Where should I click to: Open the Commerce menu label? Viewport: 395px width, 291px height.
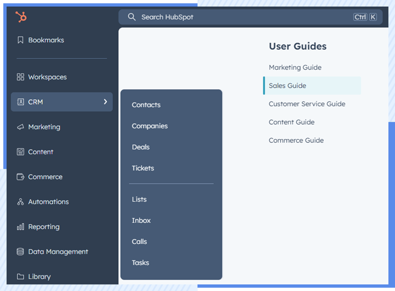pyautogui.click(x=45, y=177)
